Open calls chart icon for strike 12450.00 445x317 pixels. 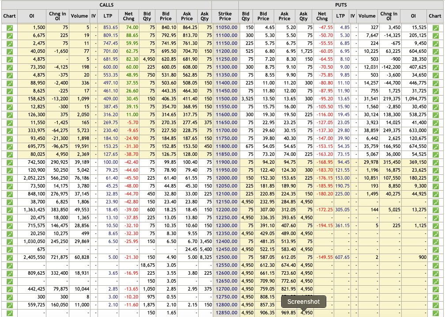point(9,250)
